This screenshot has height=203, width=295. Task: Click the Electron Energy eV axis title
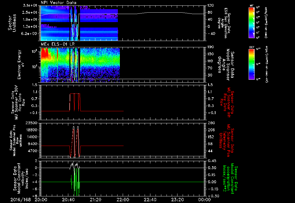(21, 65)
